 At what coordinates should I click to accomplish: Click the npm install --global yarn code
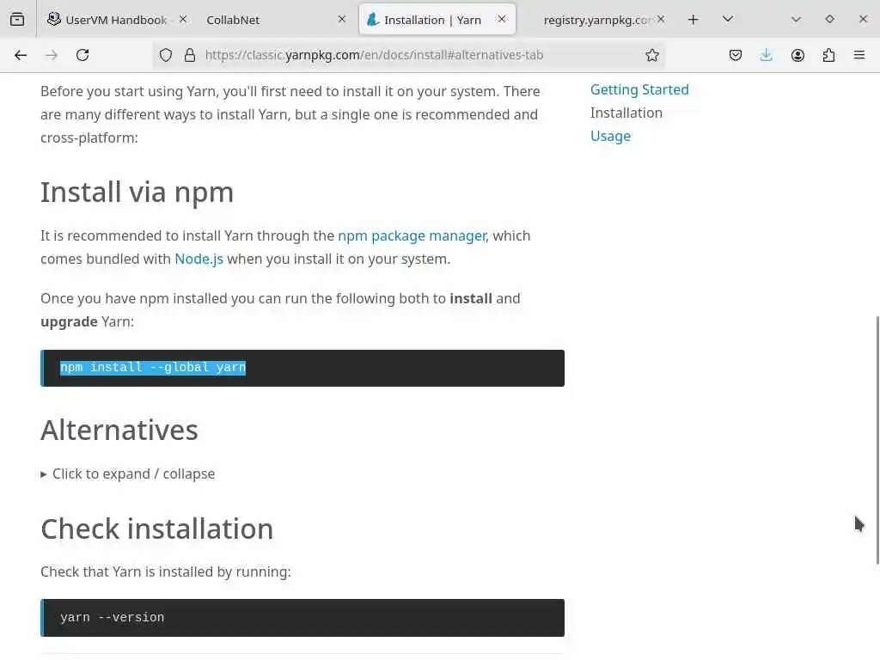click(153, 368)
